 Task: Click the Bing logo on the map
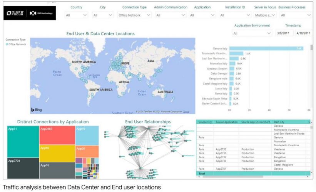tap(37, 109)
